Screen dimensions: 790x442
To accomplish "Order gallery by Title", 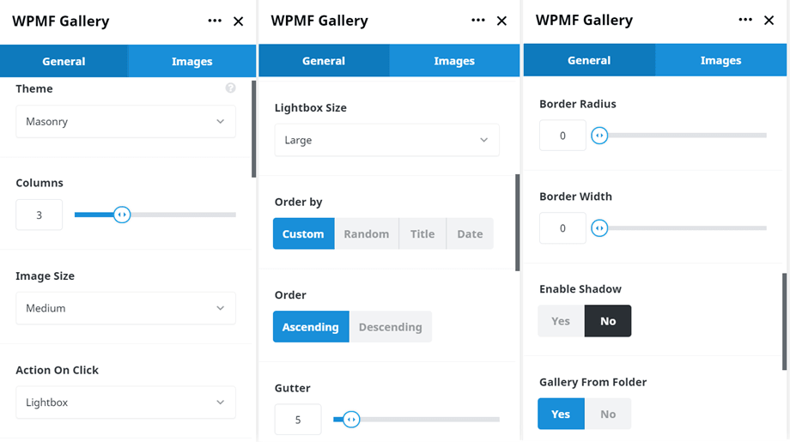I will 422,233.
